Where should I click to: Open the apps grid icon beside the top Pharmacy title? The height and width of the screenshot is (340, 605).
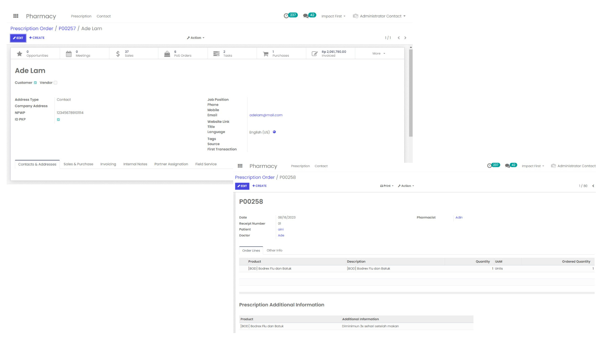click(16, 16)
